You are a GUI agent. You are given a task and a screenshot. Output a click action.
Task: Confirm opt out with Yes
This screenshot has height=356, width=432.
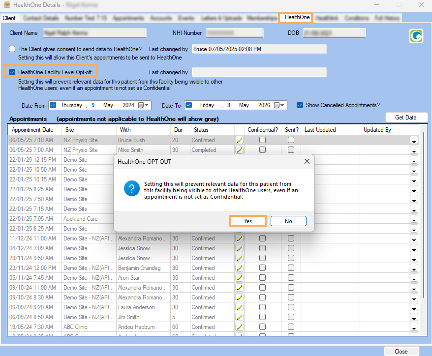point(248,221)
